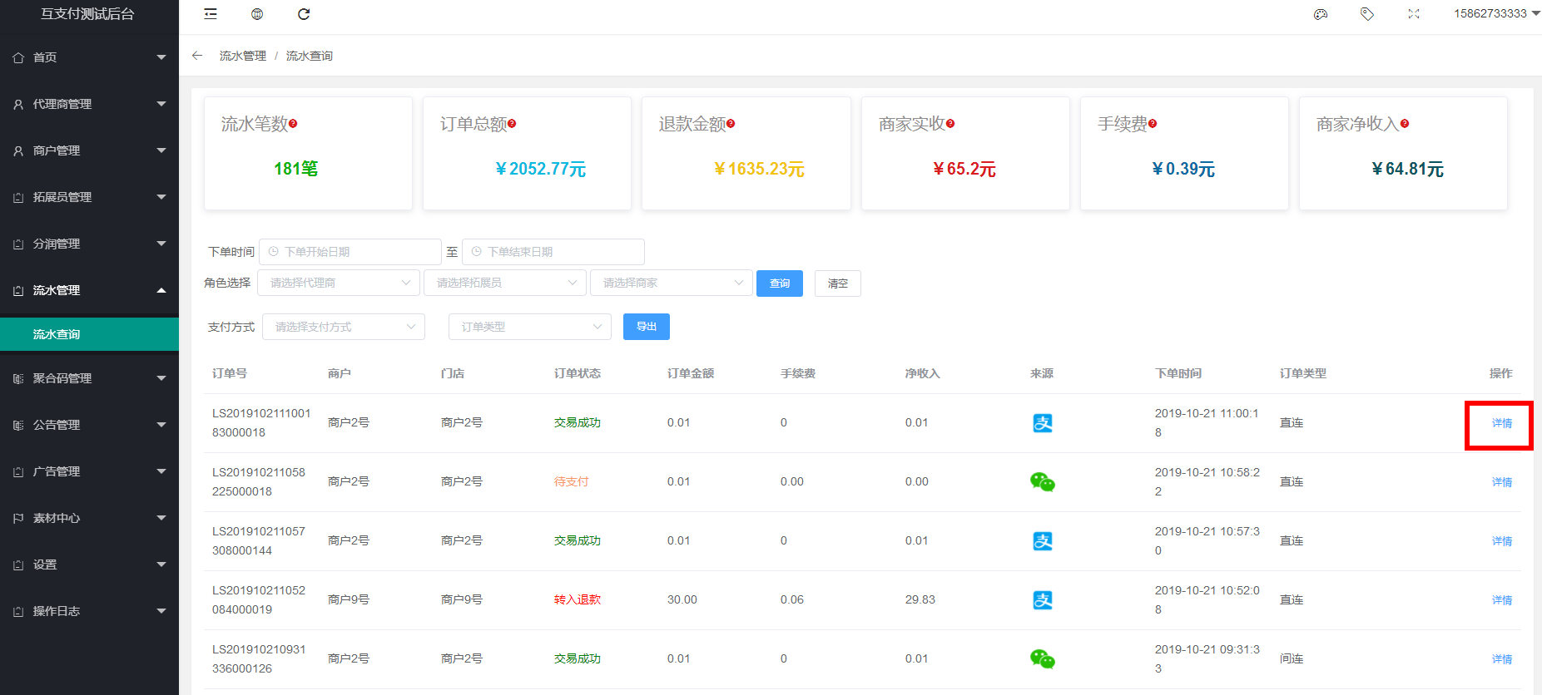Click the 下单开始日期 date field

click(350, 252)
